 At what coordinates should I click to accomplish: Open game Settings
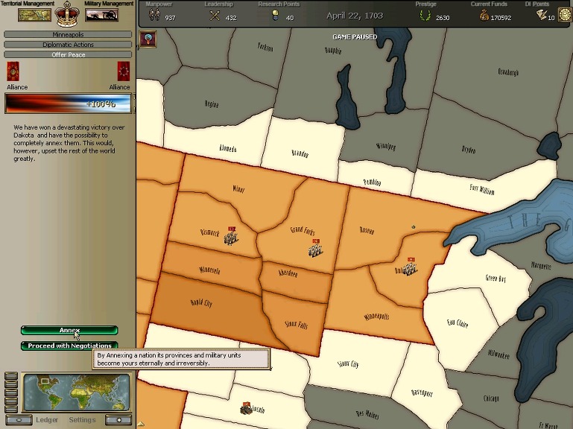click(82, 420)
